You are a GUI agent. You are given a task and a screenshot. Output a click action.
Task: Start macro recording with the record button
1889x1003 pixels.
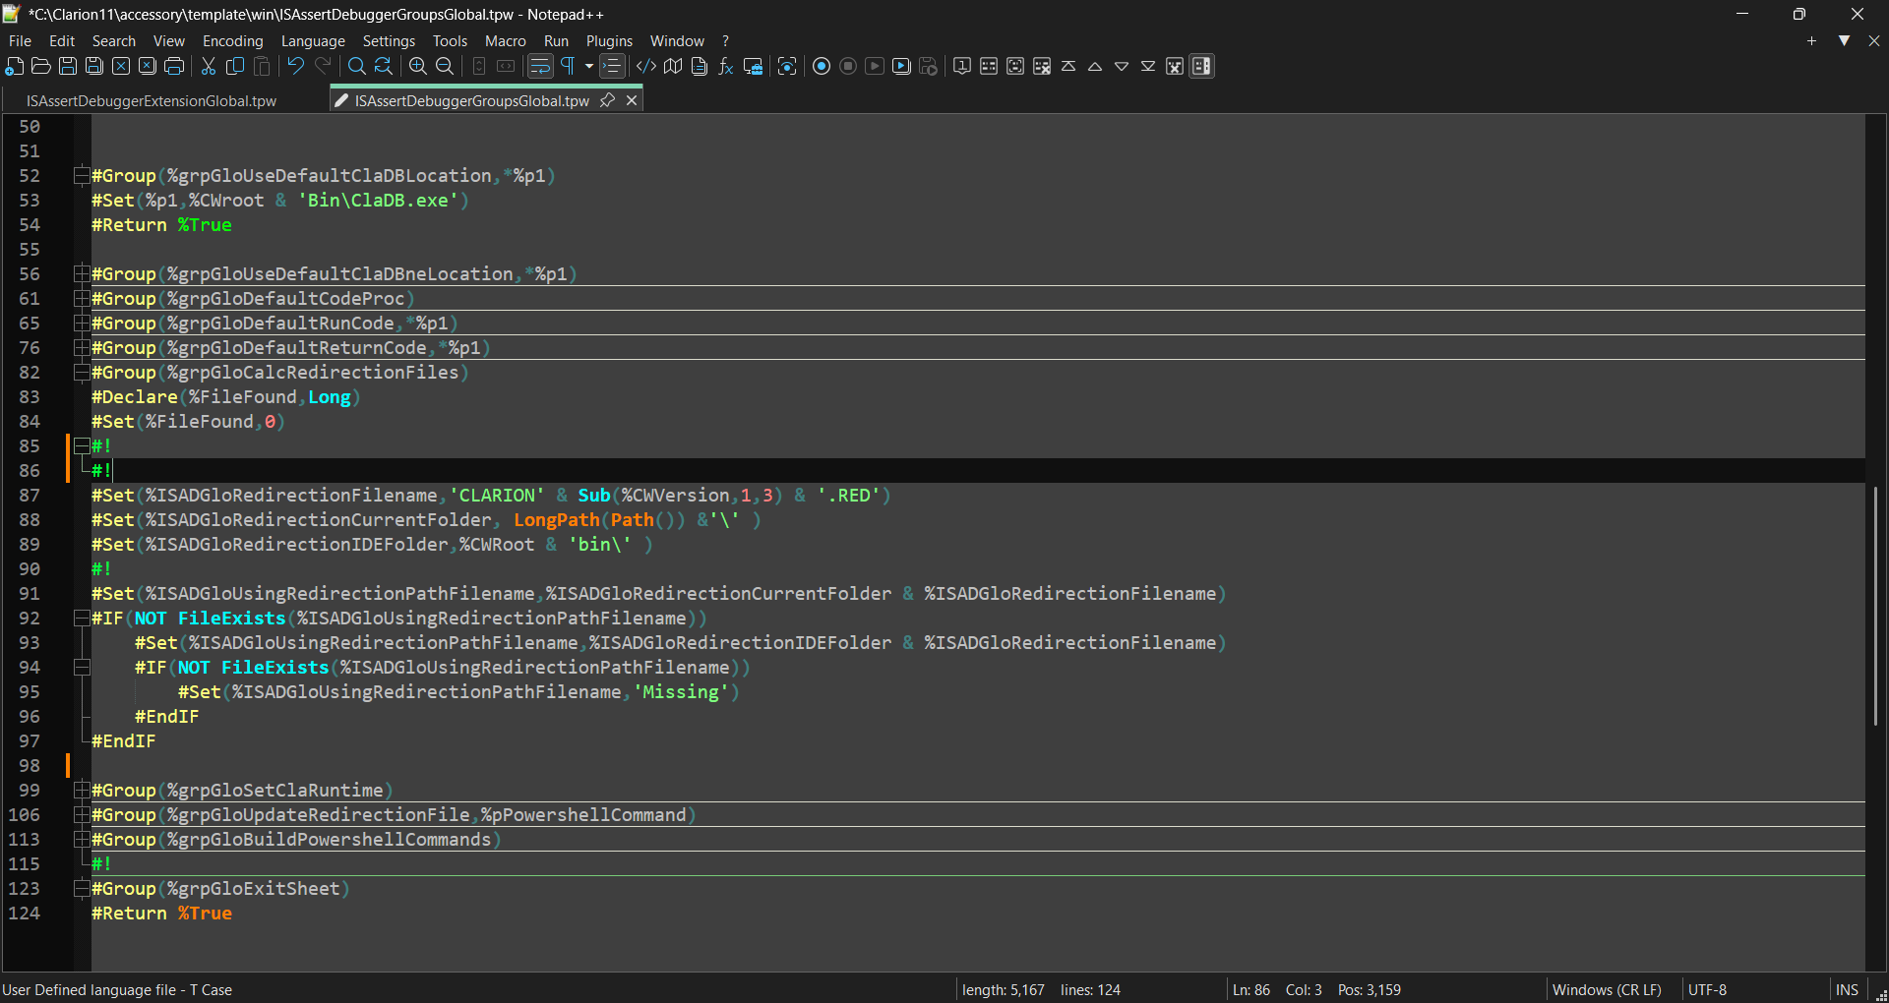pos(822,67)
